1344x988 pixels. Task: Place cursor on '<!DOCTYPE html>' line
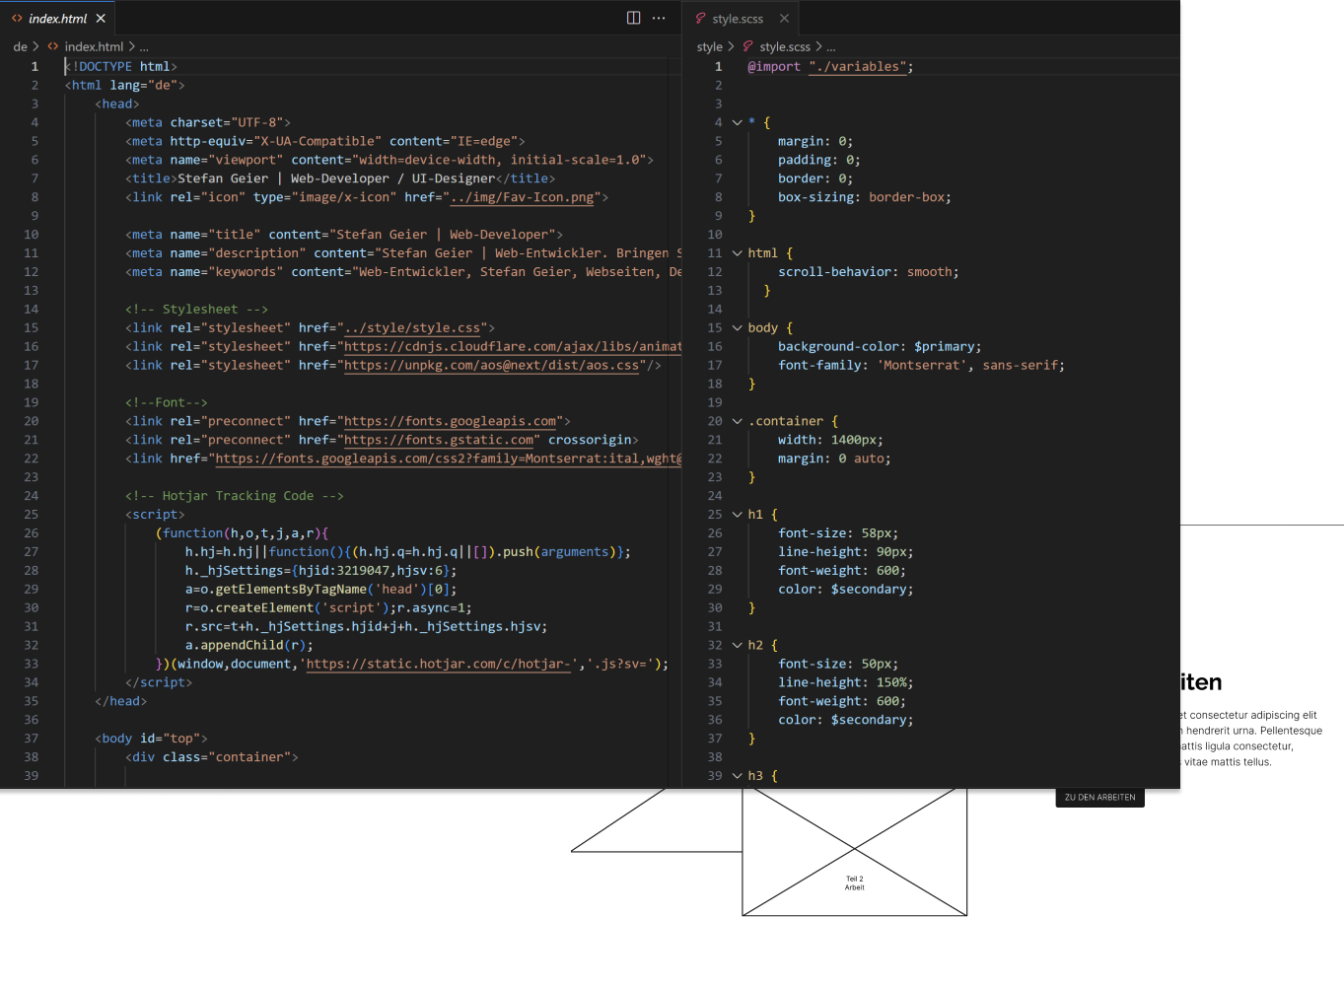coord(121,66)
